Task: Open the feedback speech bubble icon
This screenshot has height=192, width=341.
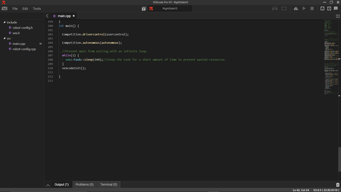Action: 336,8
